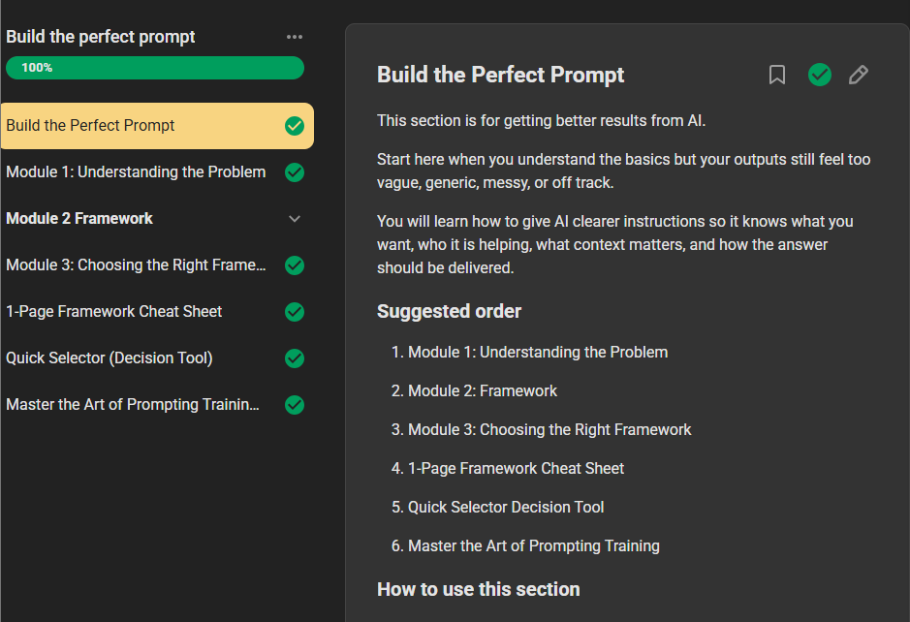The width and height of the screenshot is (910, 622).
Task: Click list item 6. Master the Art of Prompting Training
Action: [x=525, y=546]
